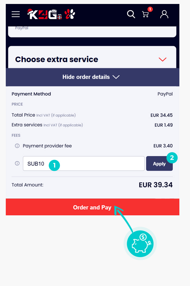Click the K4G logo
The width and height of the screenshot is (190, 286).
click(45, 14)
